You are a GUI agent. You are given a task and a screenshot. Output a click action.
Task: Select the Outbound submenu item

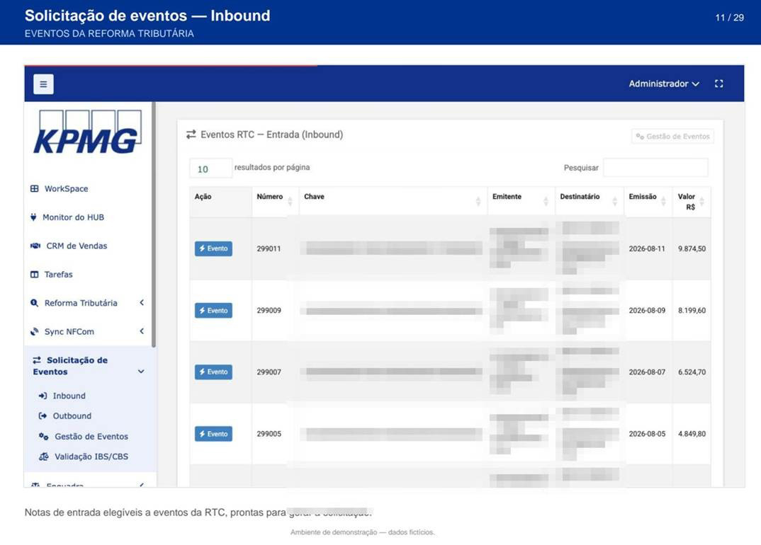pyautogui.click(x=65, y=416)
